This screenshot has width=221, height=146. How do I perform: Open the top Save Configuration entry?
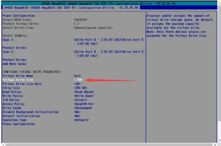tap(19, 16)
